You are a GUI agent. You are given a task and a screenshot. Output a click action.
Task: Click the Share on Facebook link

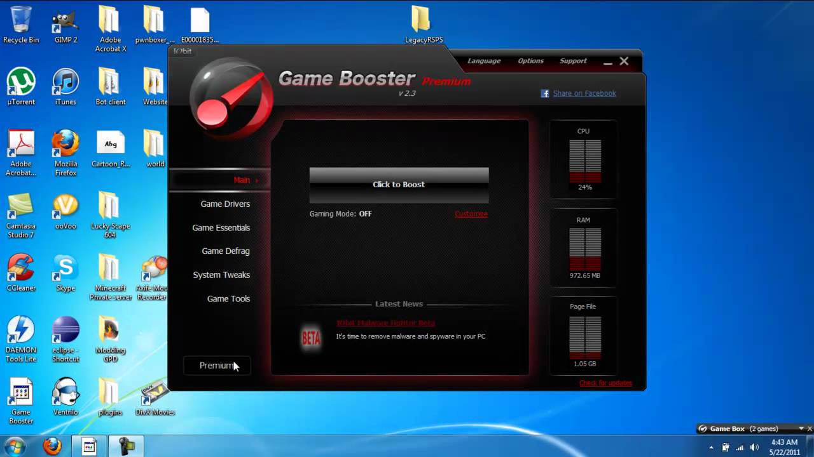(584, 93)
